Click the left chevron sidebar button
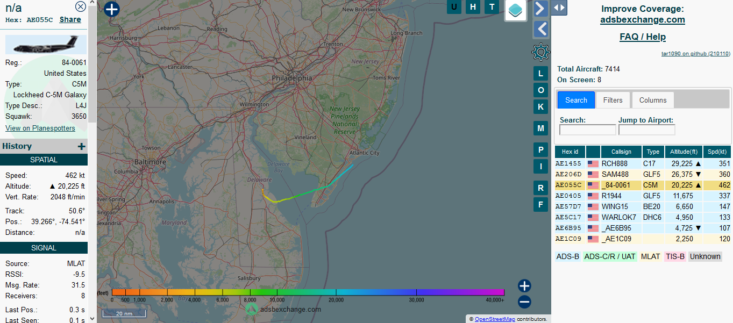Viewport: 733px width, 323px height. click(540, 29)
